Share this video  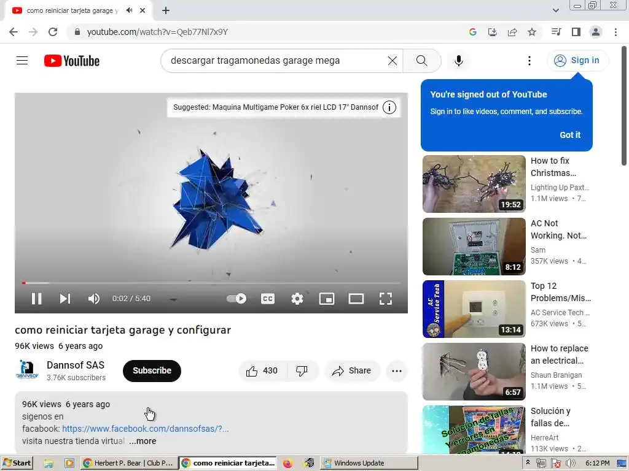(351, 371)
